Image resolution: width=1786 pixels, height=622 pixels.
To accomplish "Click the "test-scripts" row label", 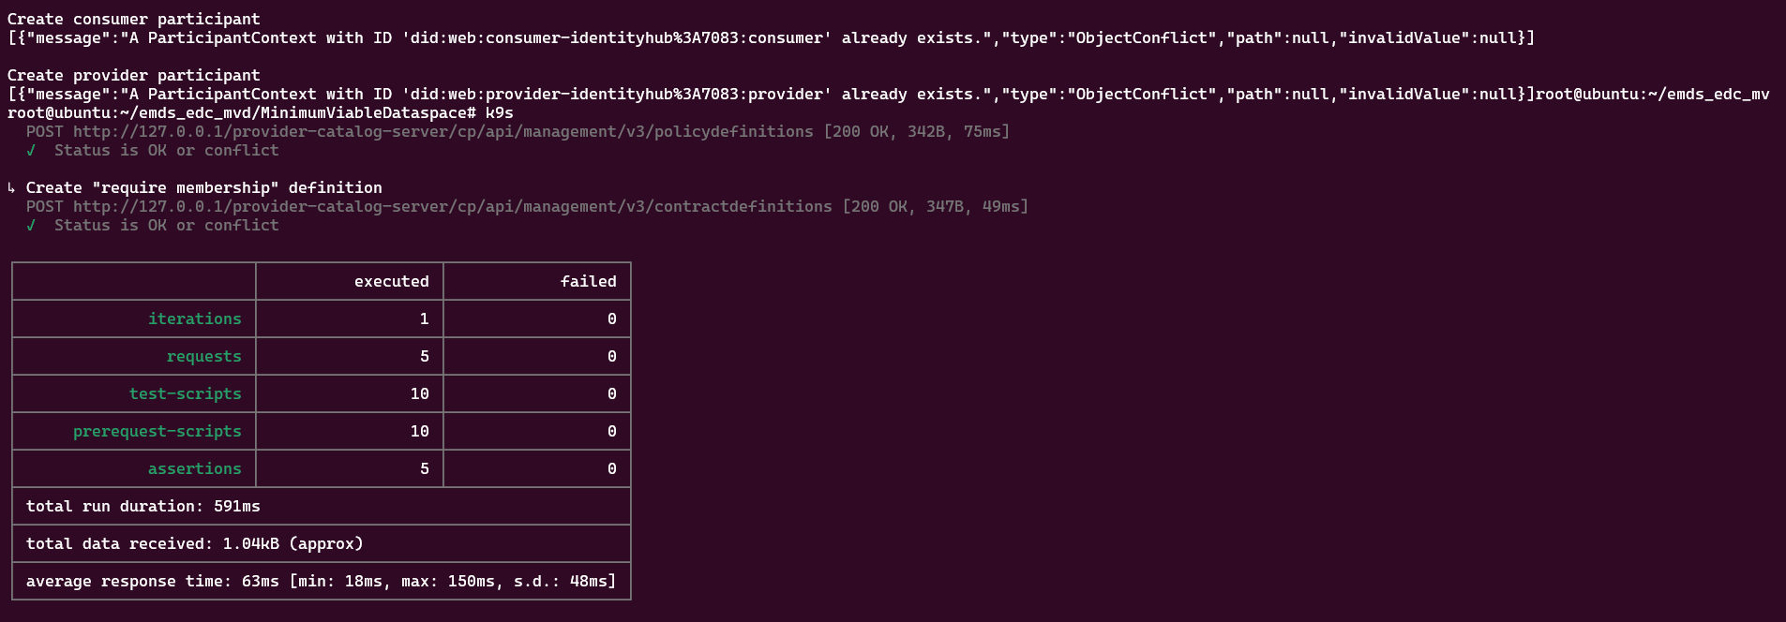I will click(x=185, y=393).
